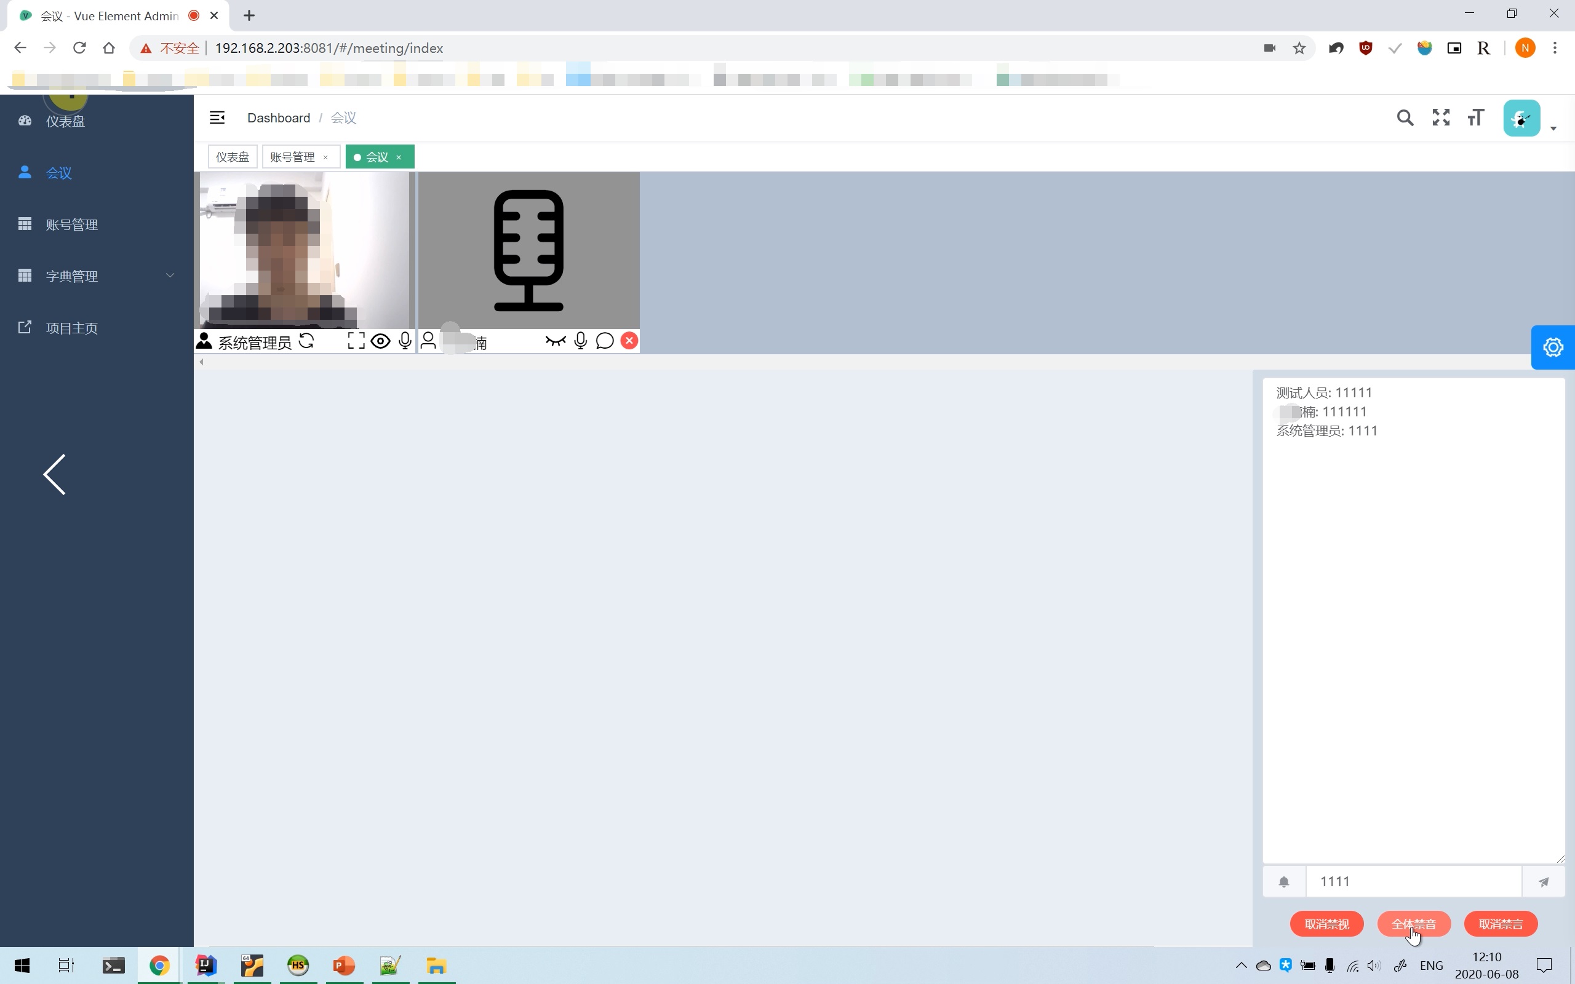The height and width of the screenshot is (984, 1575).
Task: Click the fullscreen toggle in header
Action: [1441, 118]
